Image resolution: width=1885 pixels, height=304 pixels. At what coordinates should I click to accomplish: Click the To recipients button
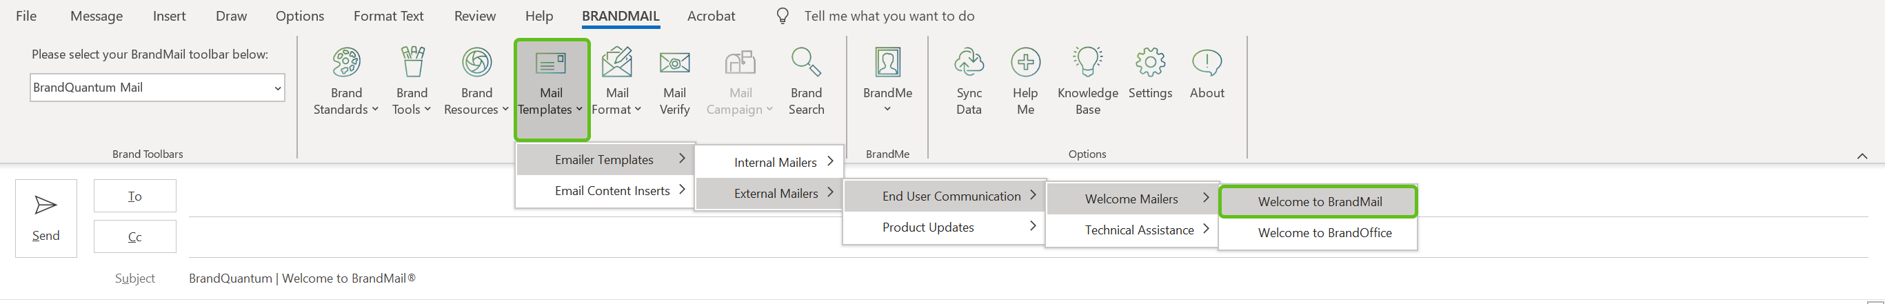click(134, 196)
